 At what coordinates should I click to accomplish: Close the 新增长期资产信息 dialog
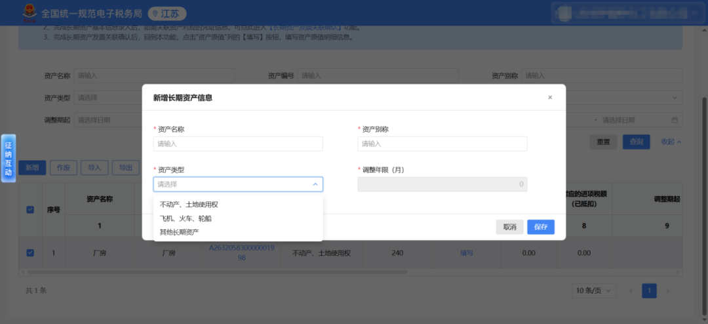pos(550,98)
